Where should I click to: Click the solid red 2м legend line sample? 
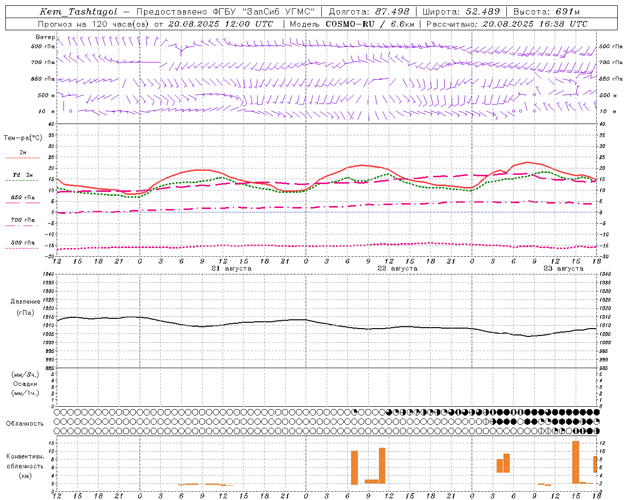[22, 158]
